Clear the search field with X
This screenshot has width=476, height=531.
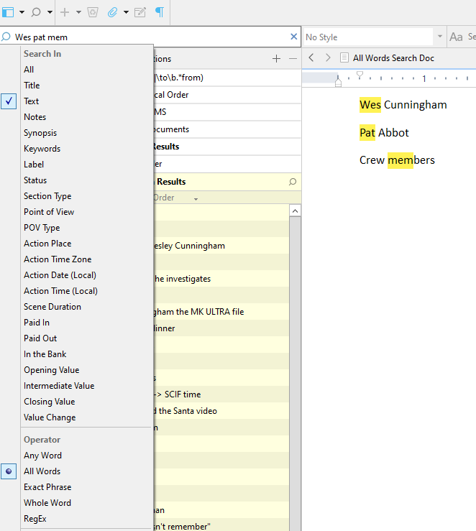[293, 37]
